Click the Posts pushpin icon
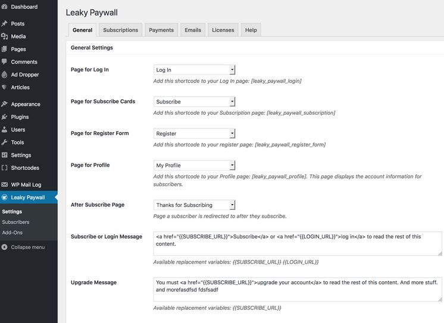Screen dimensions: 444x323 pyautogui.click(x=4, y=23)
